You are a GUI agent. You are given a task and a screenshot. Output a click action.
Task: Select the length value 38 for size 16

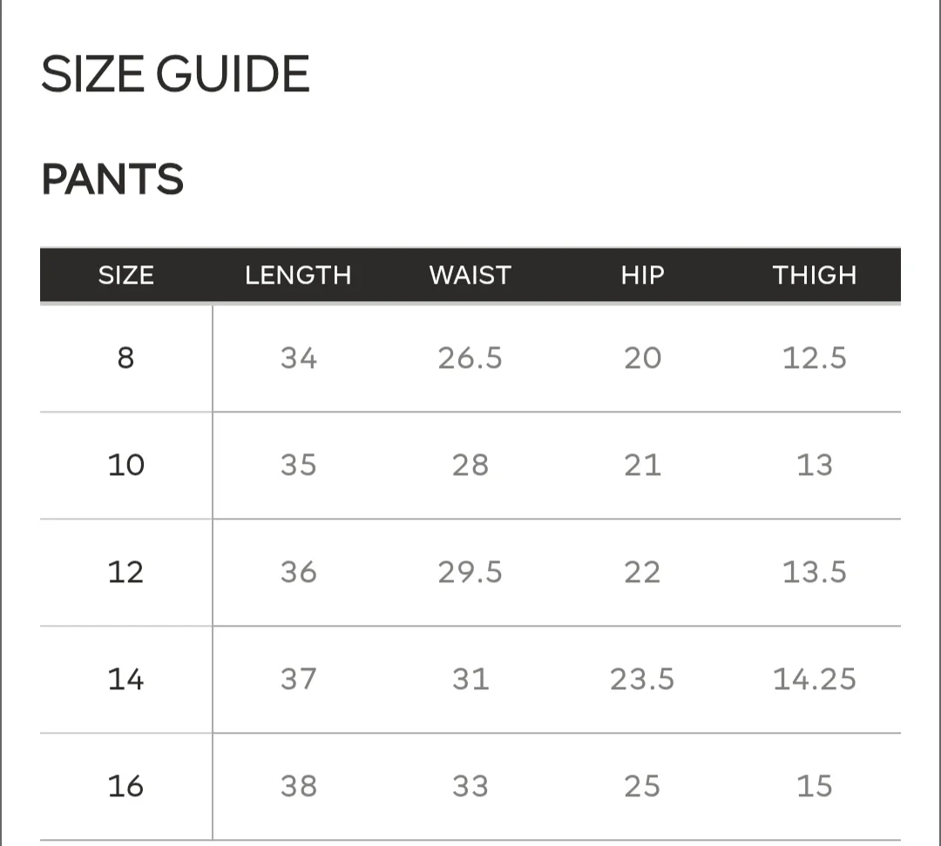point(298,786)
